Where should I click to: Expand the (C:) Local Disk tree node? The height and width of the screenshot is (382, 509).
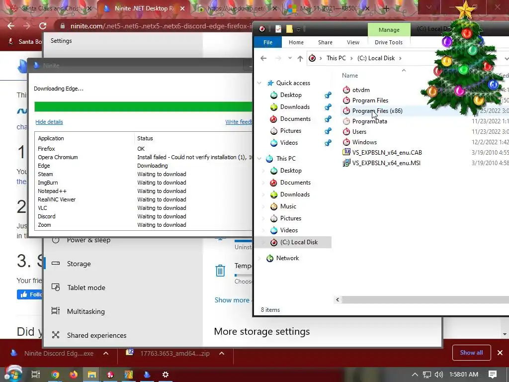[x=263, y=242]
